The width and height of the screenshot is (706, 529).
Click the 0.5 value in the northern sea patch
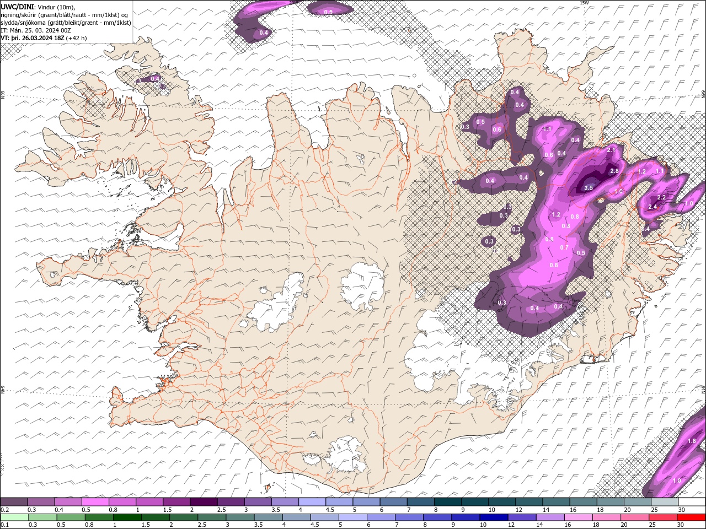[x=328, y=12]
